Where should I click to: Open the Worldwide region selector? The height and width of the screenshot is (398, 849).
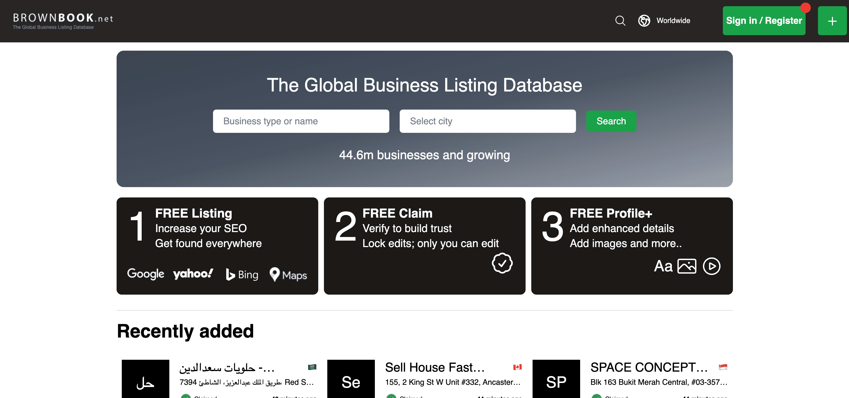[673, 21]
